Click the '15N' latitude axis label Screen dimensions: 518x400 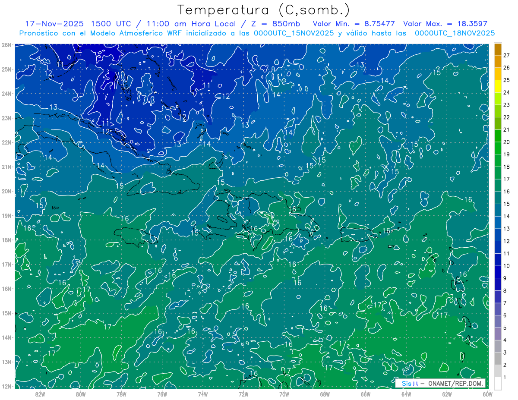(x=6, y=313)
